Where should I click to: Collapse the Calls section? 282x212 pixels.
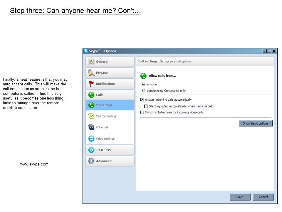pos(110,95)
